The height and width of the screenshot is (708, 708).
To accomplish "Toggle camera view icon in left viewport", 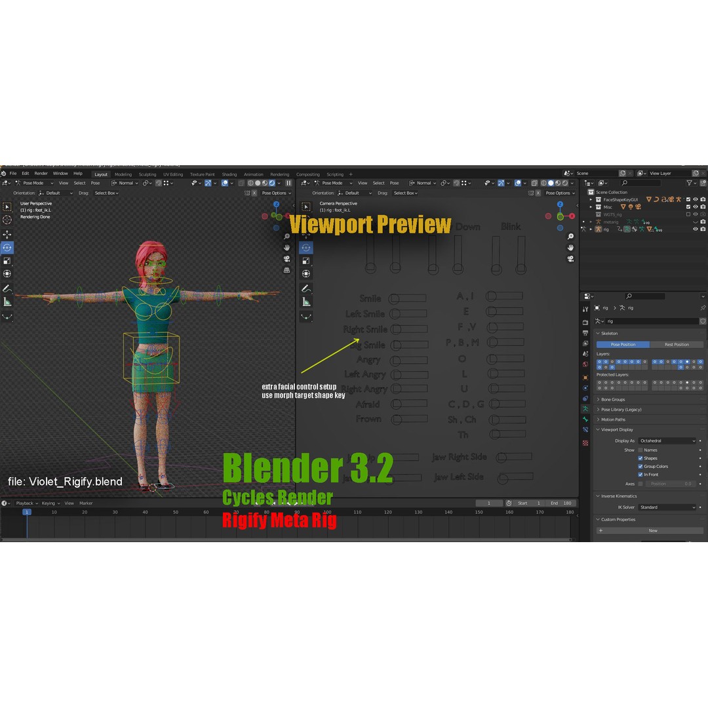I will coord(286,259).
